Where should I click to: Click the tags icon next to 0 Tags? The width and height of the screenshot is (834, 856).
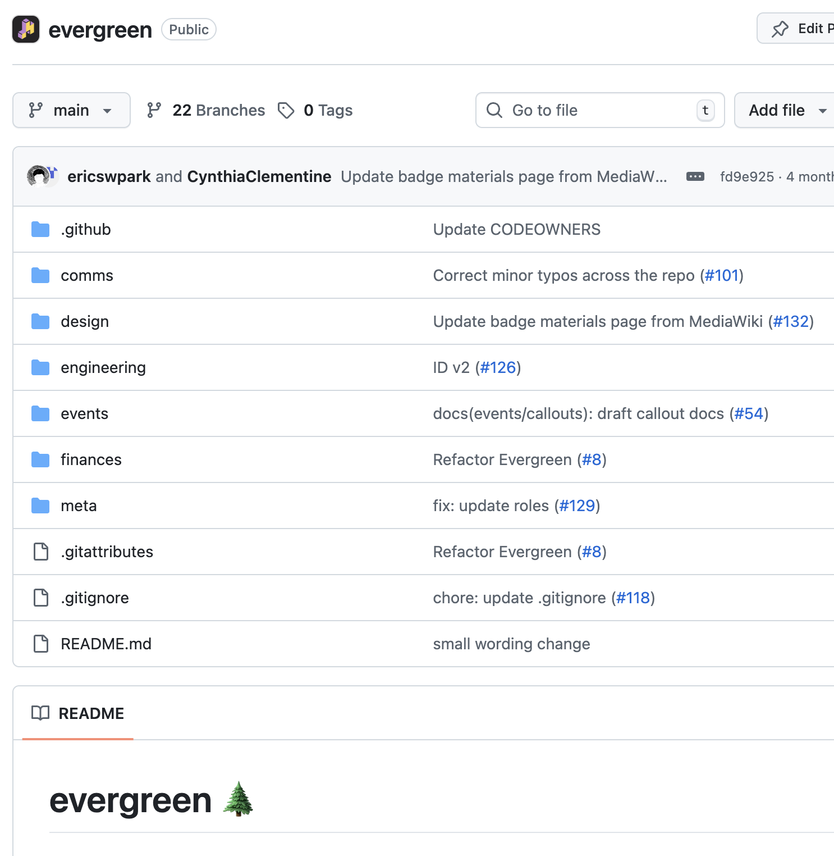click(x=287, y=110)
